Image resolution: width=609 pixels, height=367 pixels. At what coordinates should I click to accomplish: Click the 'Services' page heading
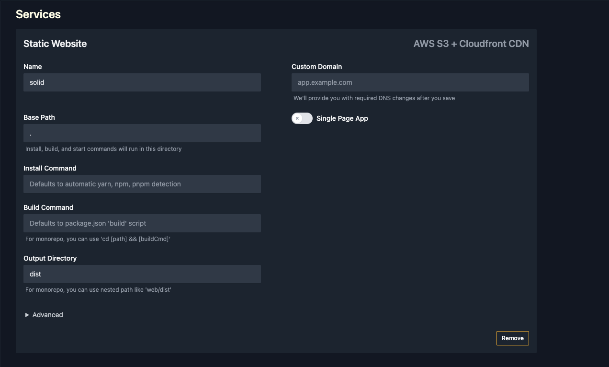point(38,14)
